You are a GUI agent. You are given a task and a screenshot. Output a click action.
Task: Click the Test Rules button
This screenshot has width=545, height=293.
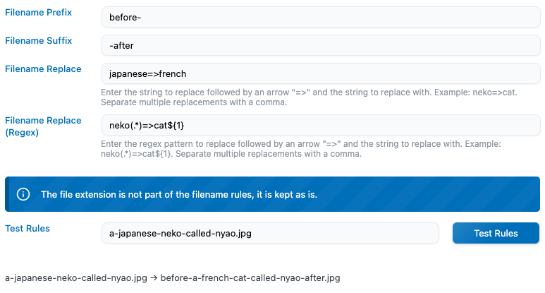[x=496, y=233]
